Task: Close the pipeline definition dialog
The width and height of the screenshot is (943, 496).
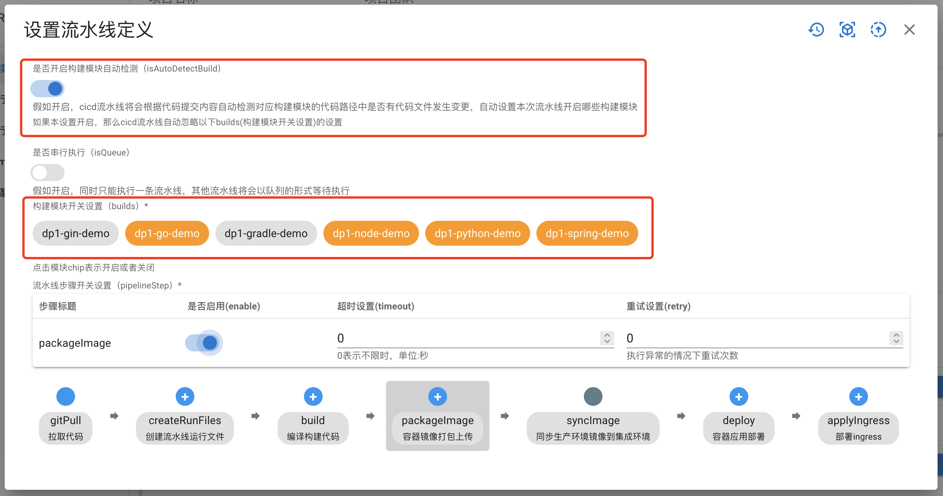Action: [909, 30]
